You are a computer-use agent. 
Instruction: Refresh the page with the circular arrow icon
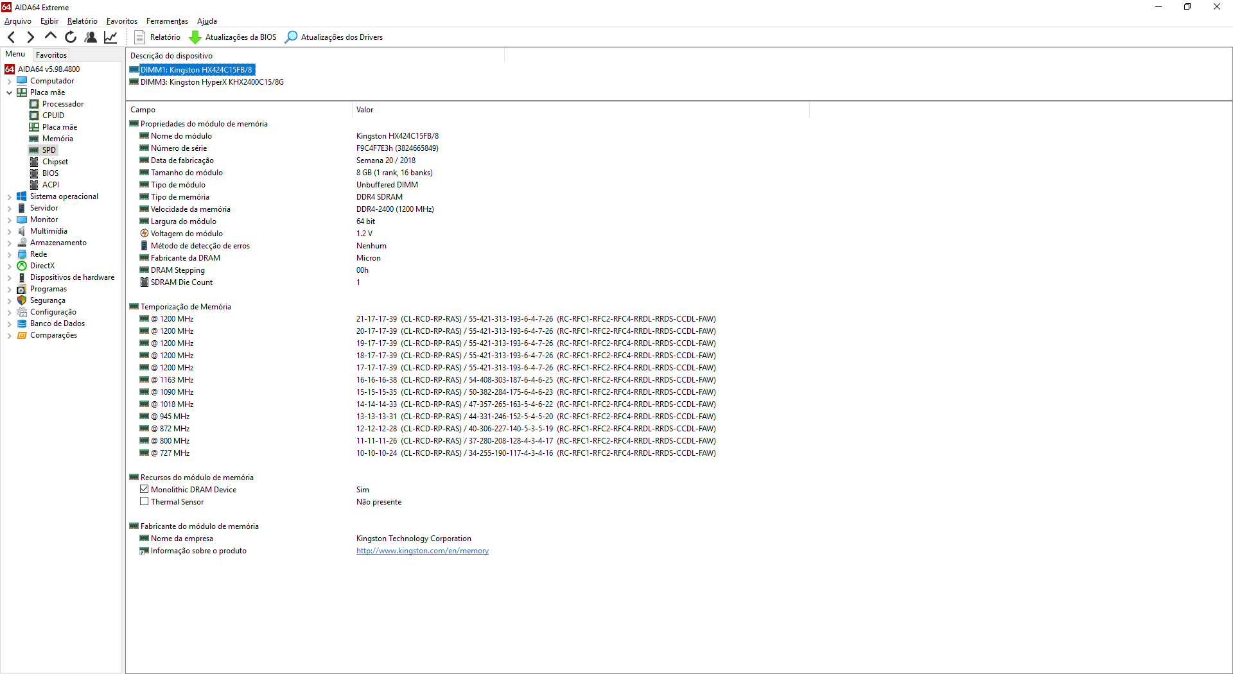point(71,37)
